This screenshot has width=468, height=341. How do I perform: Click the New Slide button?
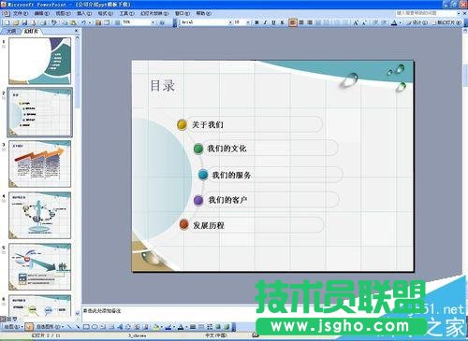(446, 22)
